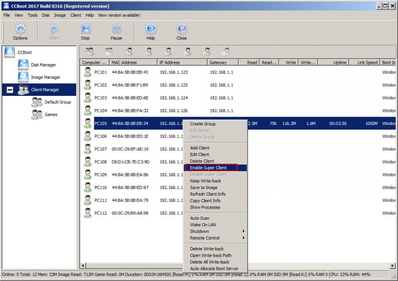Viewport: 398px width, 281px height.
Task: Choose Open Write-back Path menu entry
Action: pyautogui.click(x=215, y=256)
